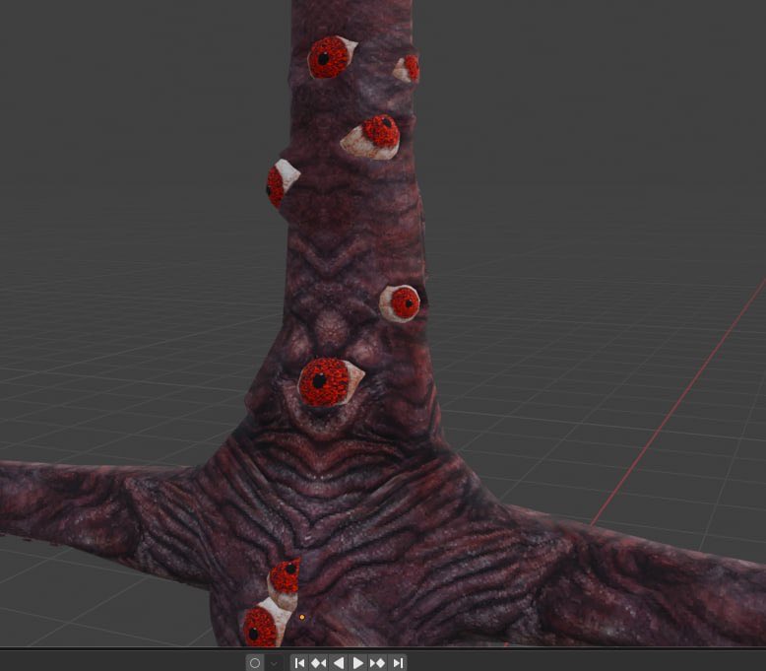
Task: Select the orange origin point on the model
Action: [x=302, y=617]
